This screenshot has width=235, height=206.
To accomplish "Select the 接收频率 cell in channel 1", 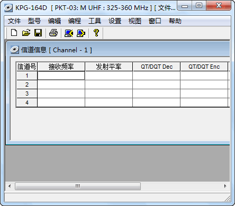I will (x=61, y=76).
